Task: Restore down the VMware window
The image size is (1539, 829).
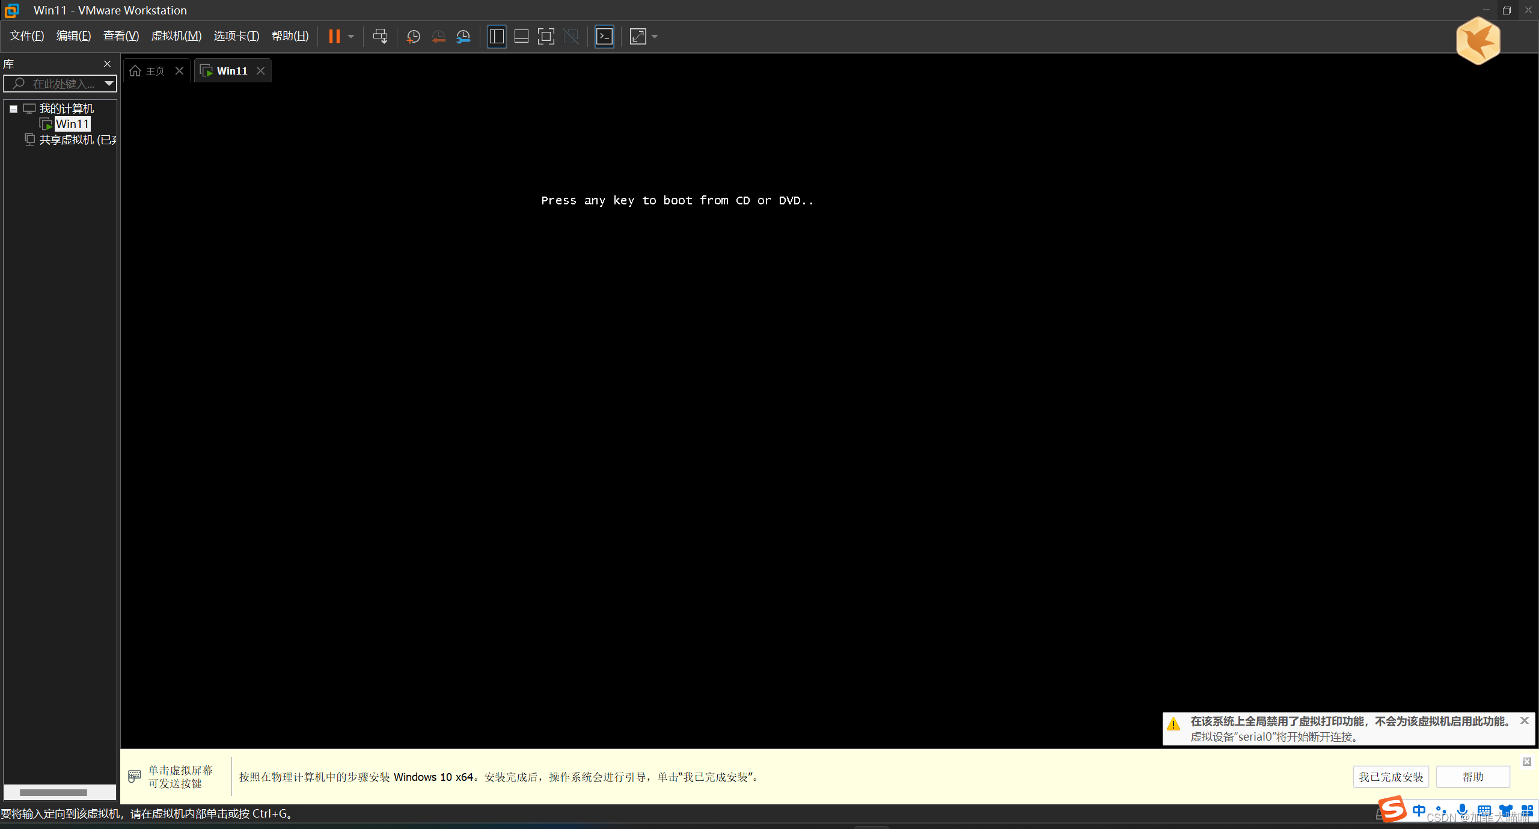Action: click(1507, 10)
